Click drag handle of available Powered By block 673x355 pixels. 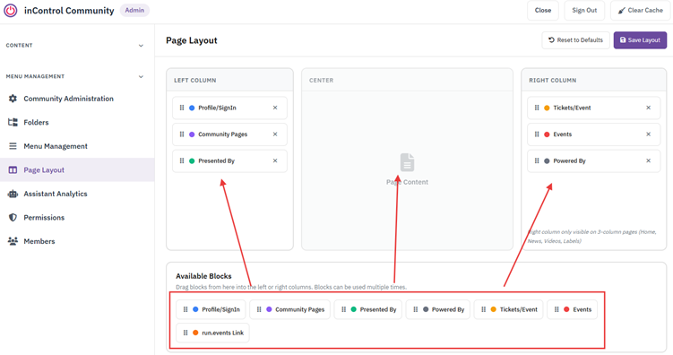click(416, 309)
